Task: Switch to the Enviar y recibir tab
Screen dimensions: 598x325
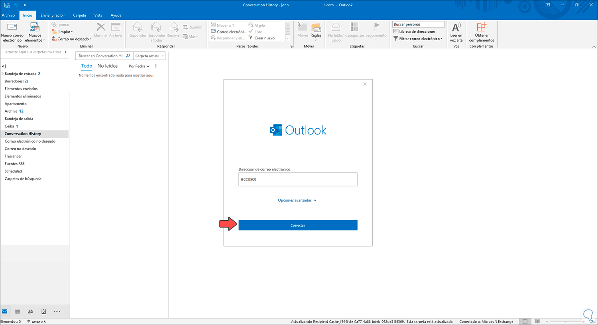Action: coord(53,15)
